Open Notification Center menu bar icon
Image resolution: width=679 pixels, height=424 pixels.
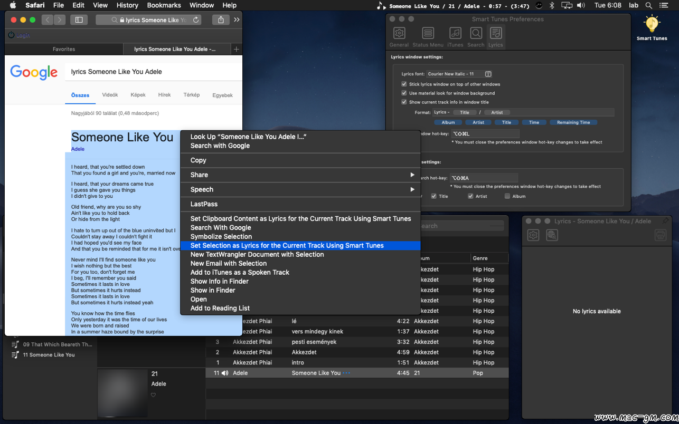point(664,5)
